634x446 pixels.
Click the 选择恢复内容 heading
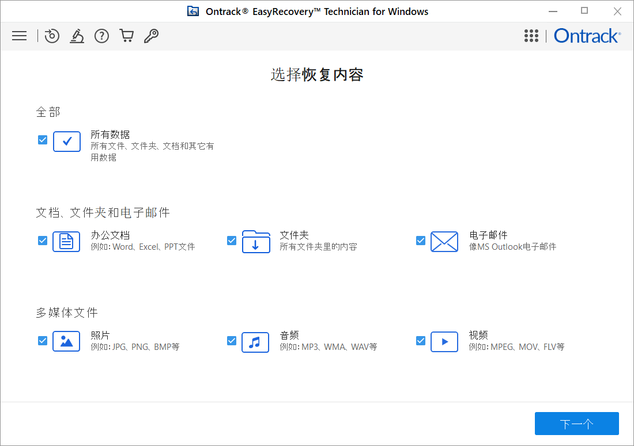(x=316, y=75)
